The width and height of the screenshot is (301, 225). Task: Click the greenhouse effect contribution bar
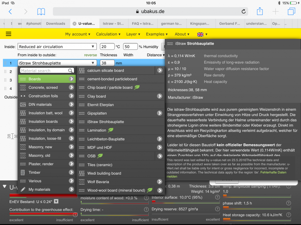(x=43, y=214)
